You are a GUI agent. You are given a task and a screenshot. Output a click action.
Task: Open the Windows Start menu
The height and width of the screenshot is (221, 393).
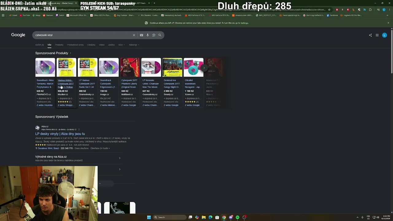[x=149, y=217]
